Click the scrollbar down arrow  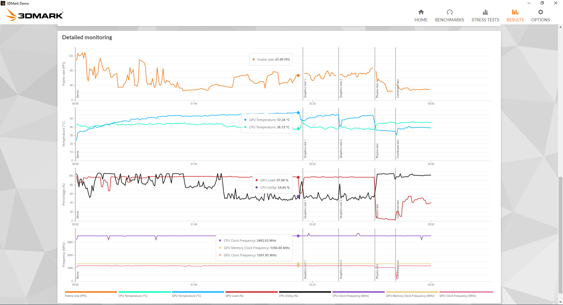pyautogui.click(x=560, y=302)
